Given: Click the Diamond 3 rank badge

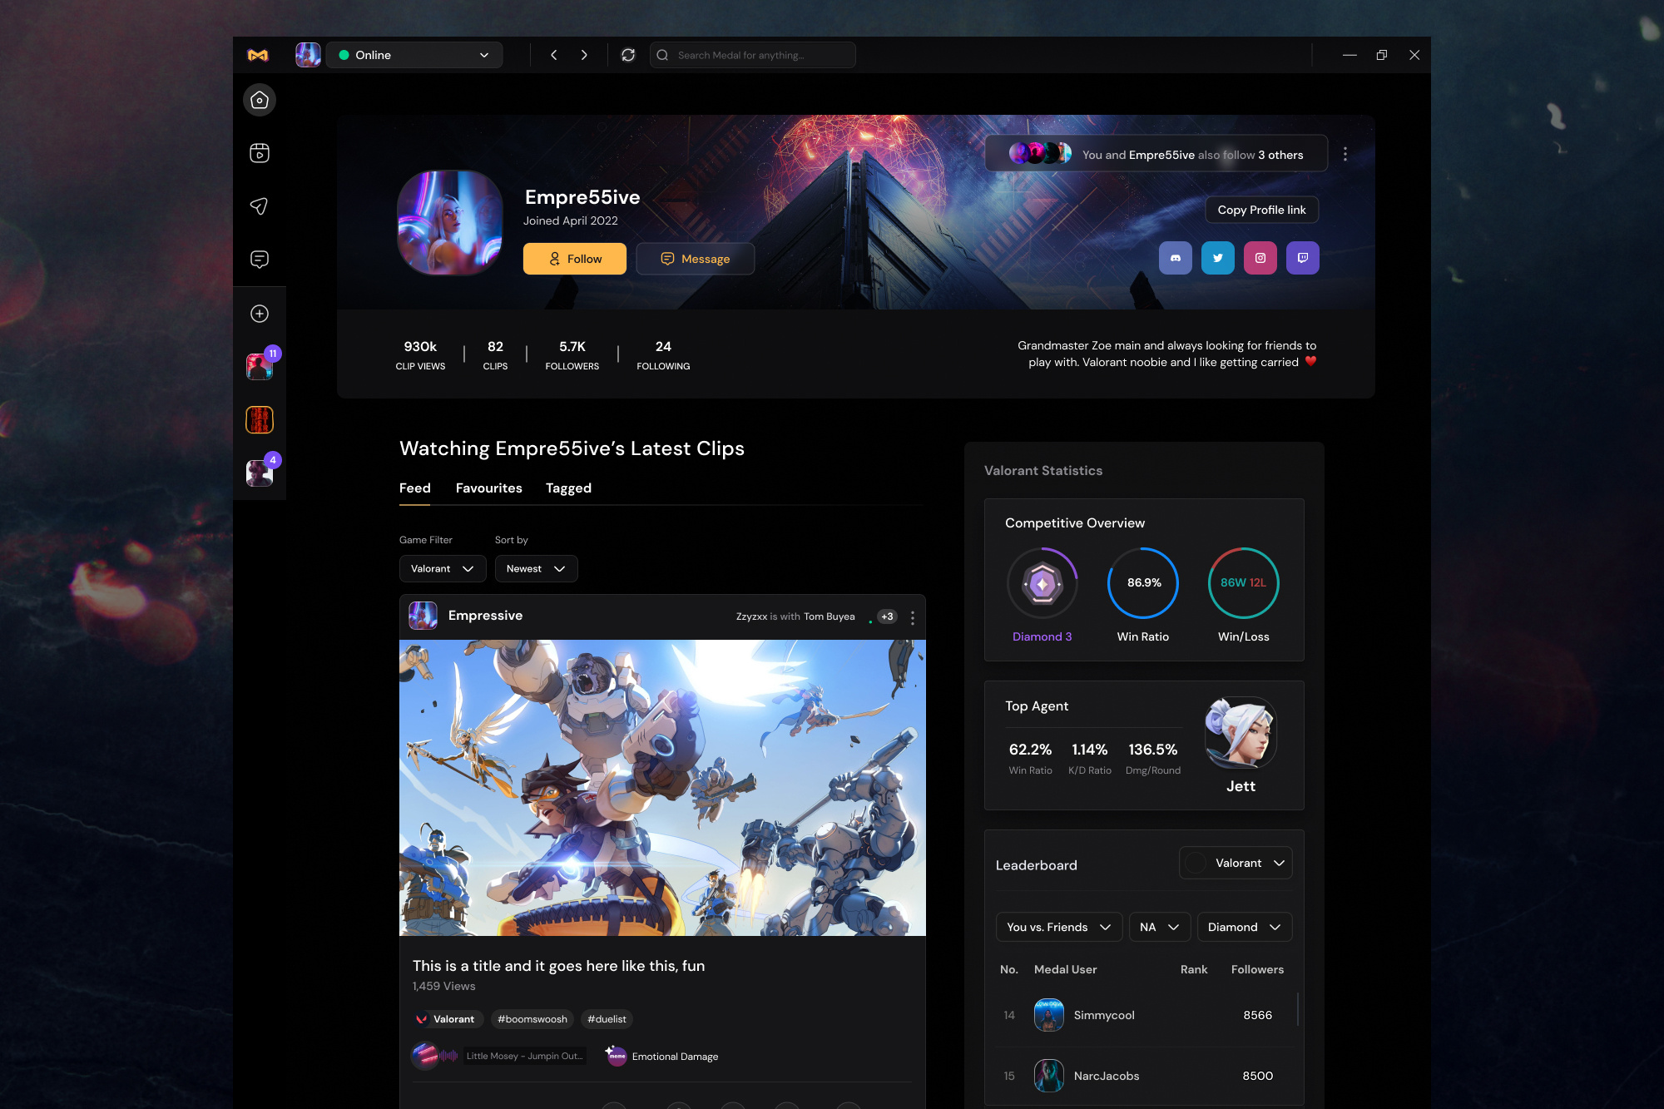Looking at the screenshot, I should point(1042,583).
